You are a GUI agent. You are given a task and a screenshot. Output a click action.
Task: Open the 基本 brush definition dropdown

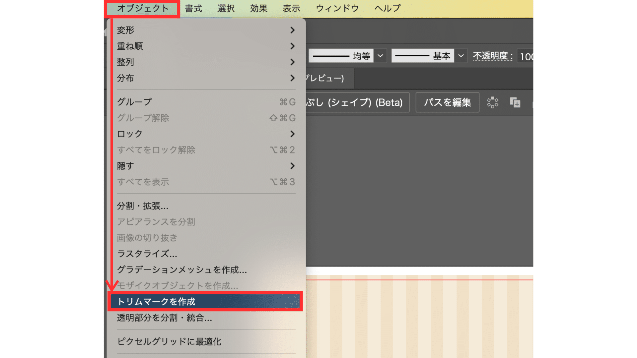(x=461, y=56)
